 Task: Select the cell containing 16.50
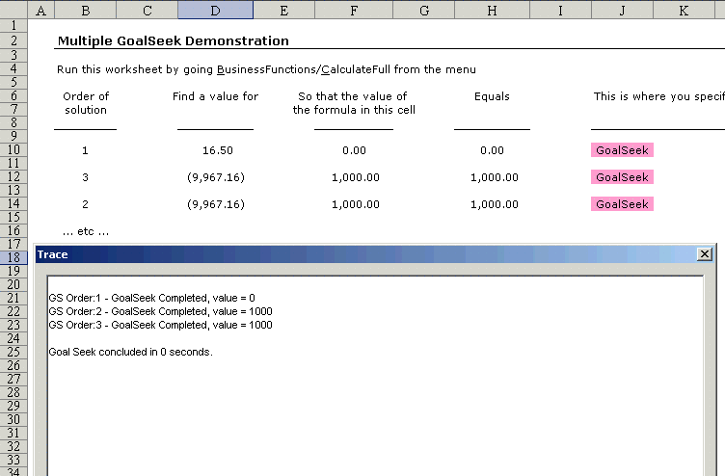(217, 150)
